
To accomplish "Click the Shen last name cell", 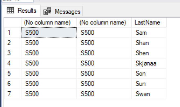I will (149, 53).
